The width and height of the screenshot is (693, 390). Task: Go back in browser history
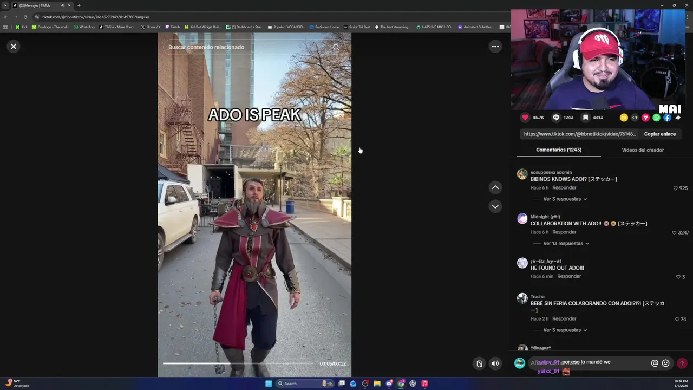pyautogui.click(x=5, y=17)
